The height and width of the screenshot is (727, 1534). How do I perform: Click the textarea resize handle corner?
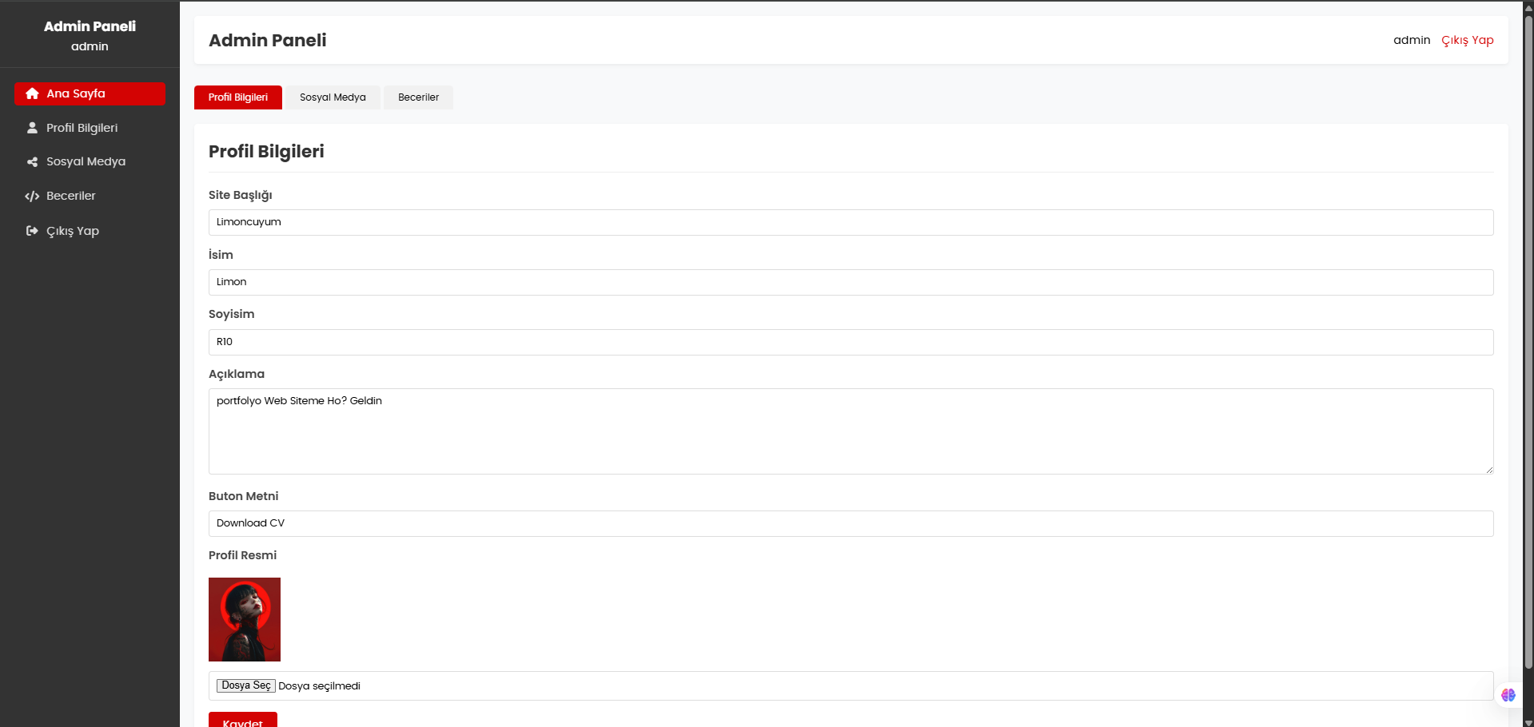coord(1489,470)
